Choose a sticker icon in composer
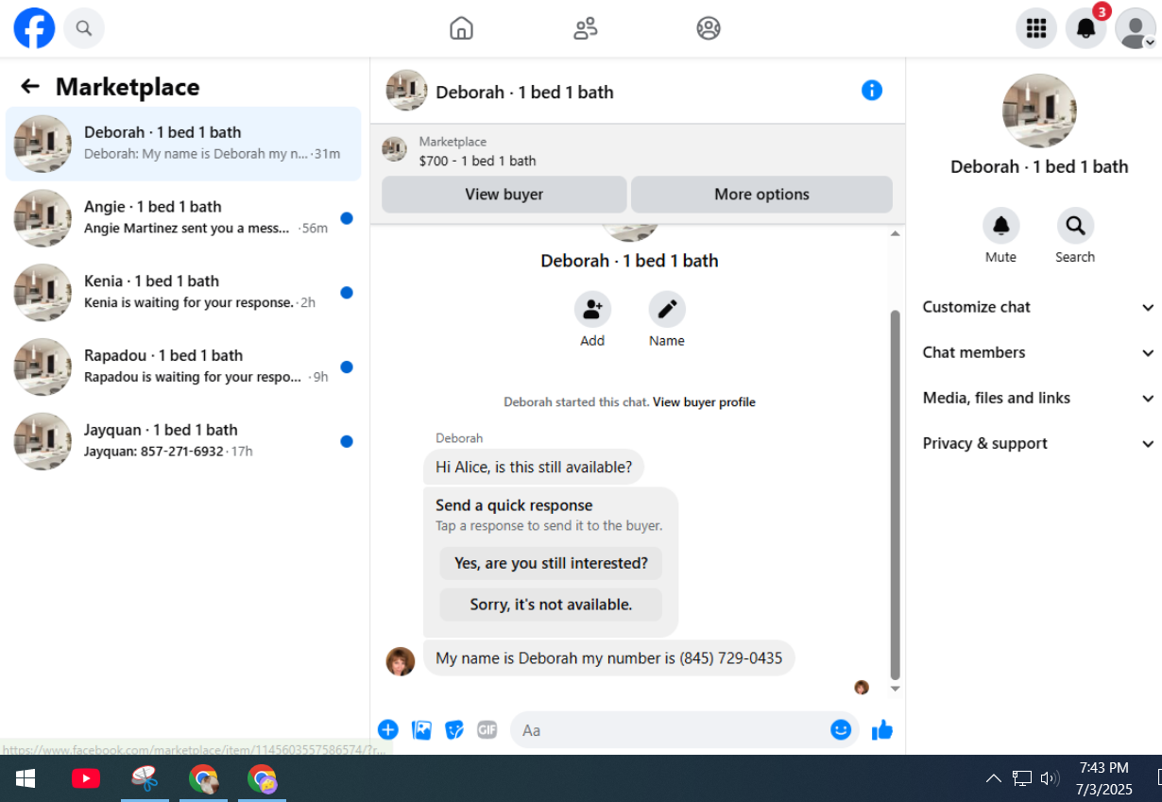Screen dimensions: 1162x802 pos(454,729)
